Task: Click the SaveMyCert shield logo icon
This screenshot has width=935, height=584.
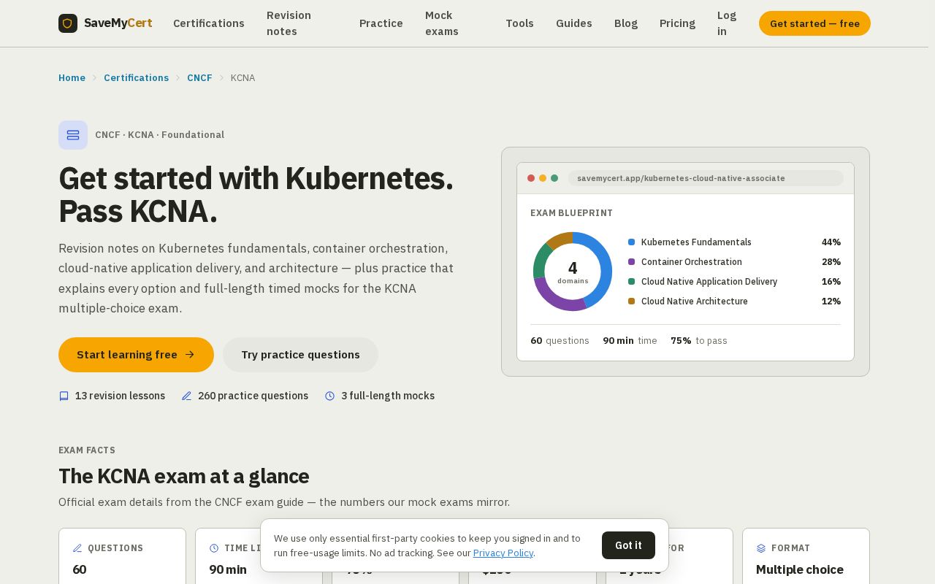Action: tap(68, 23)
